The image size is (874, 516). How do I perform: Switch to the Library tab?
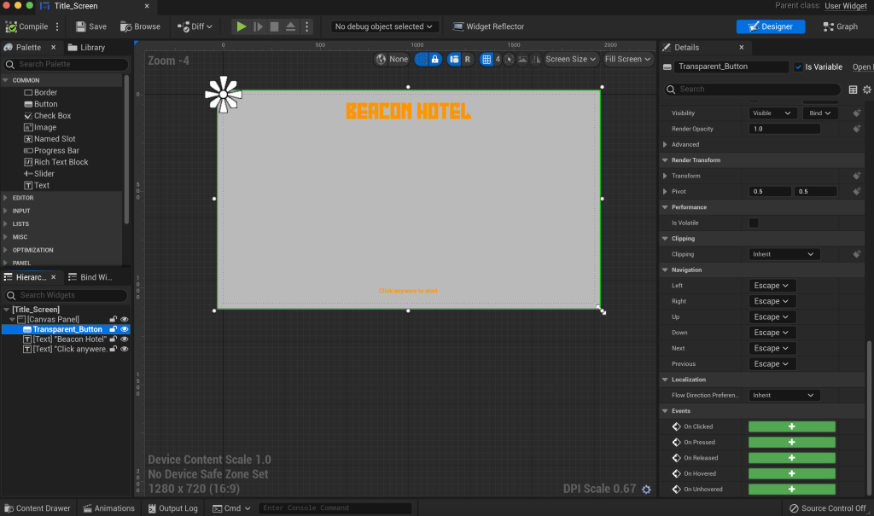pyautogui.click(x=87, y=48)
